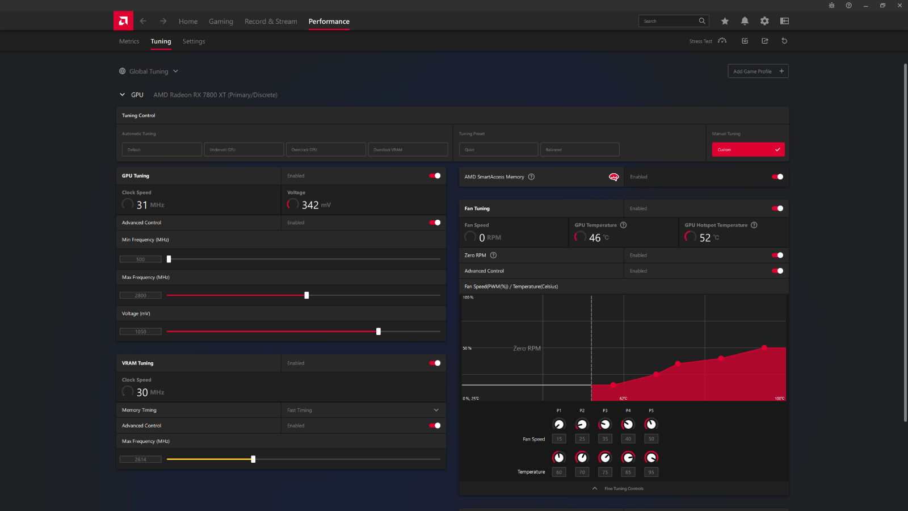Viewport: 908px width, 511px height.
Task: Open the bug report icon
Action: point(831,5)
